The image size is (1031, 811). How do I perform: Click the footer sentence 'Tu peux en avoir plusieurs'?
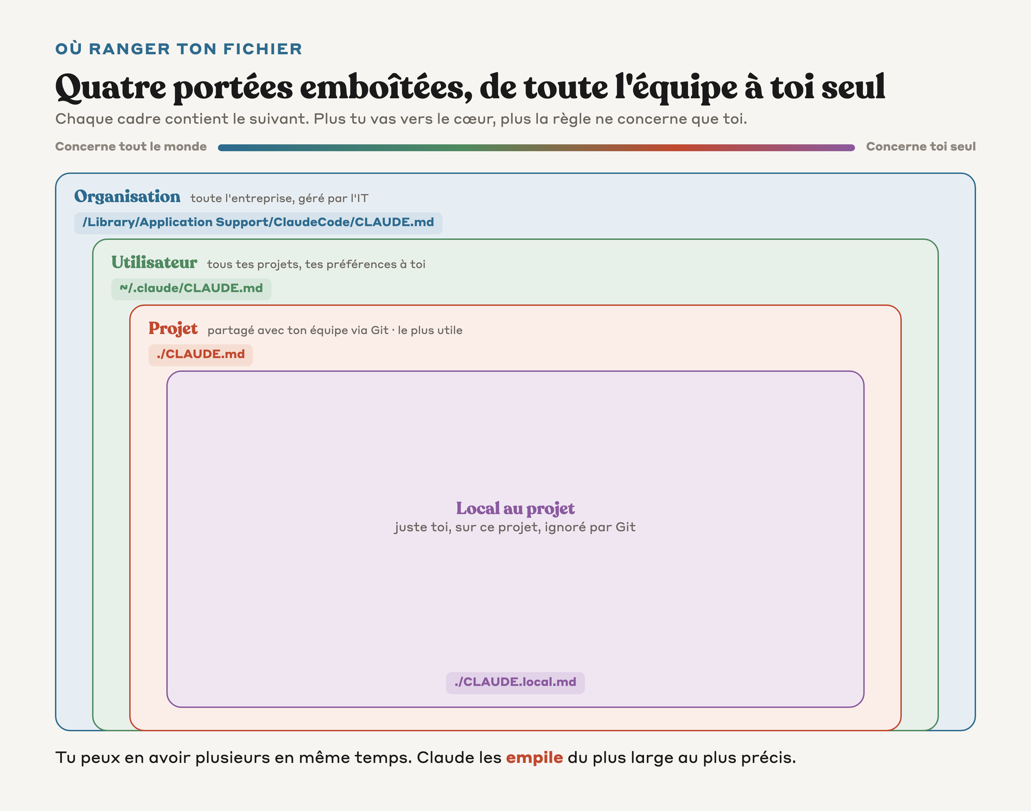pyautogui.click(x=425, y=758)
